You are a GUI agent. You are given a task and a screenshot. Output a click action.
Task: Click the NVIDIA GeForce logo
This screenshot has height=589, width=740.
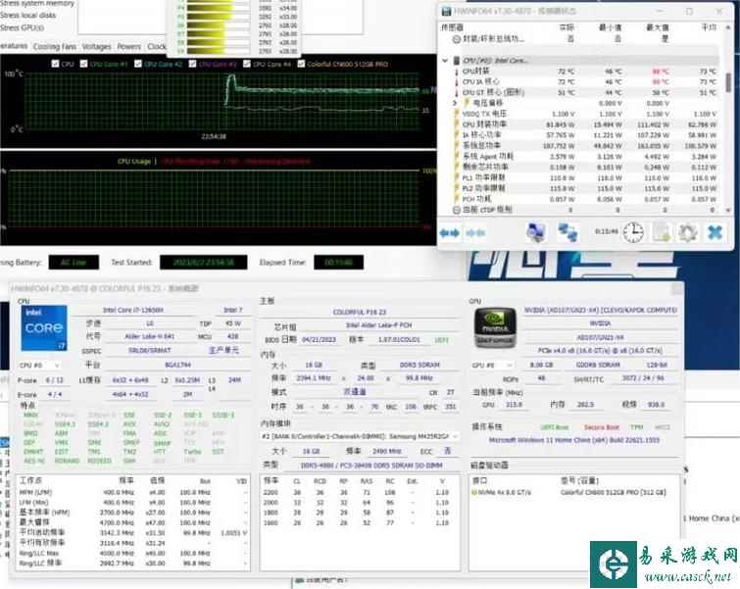495,328
